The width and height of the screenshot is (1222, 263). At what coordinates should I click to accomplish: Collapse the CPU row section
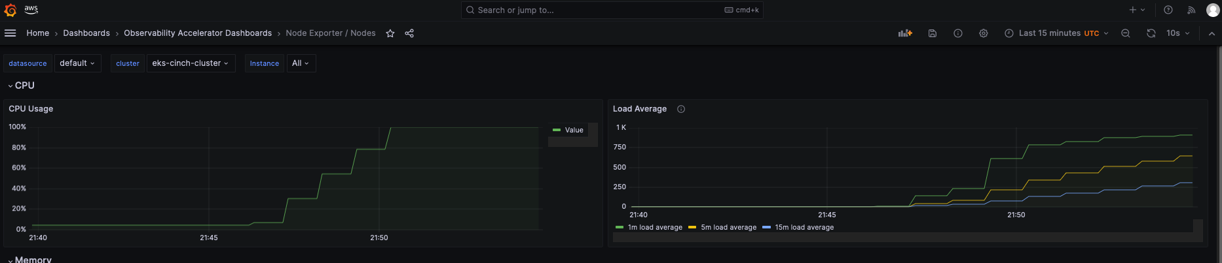pyautogui.click(x=21, y=85)
